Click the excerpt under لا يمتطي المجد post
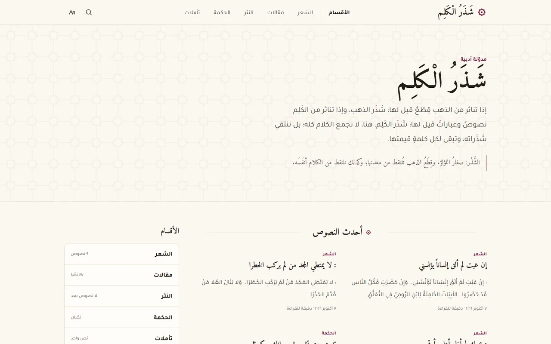551x344 pixels. (269, 289)
